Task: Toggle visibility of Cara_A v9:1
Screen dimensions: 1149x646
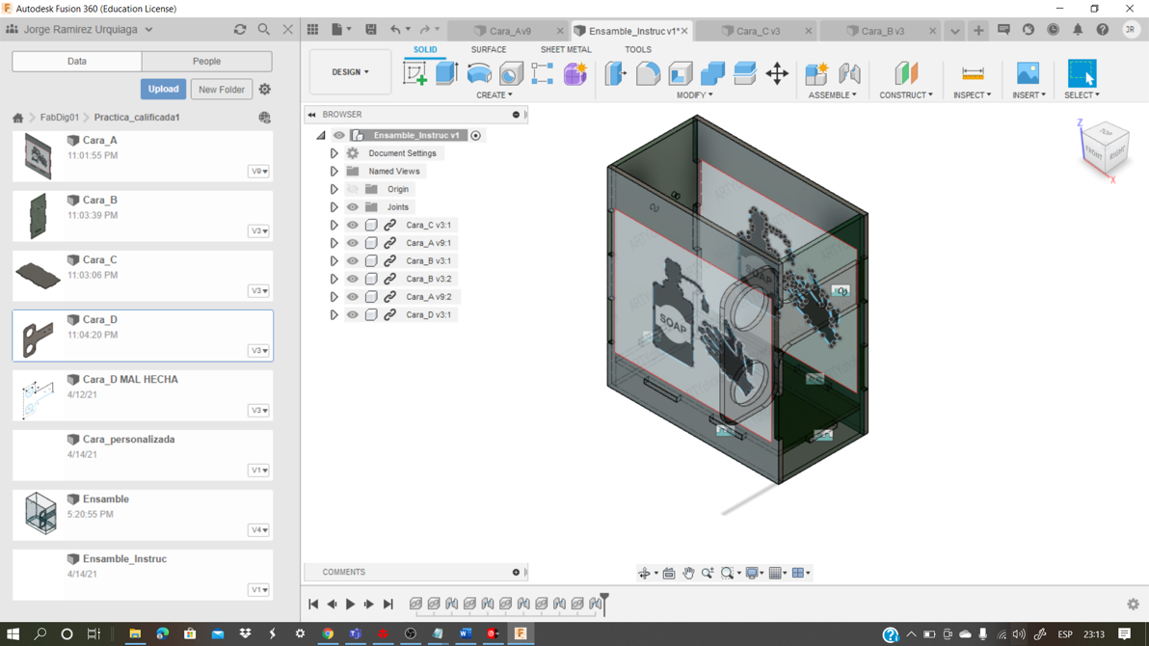Action: 353,243
